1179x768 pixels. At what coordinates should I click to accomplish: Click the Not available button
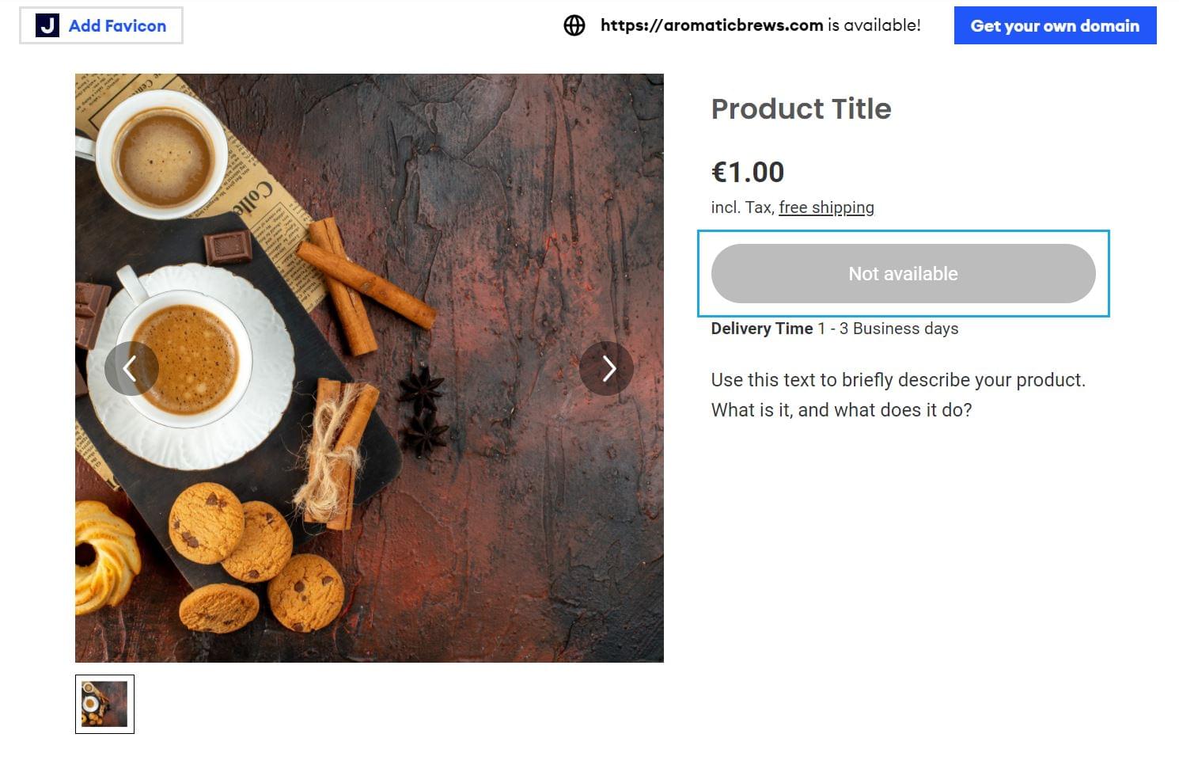tap(903, 274)
